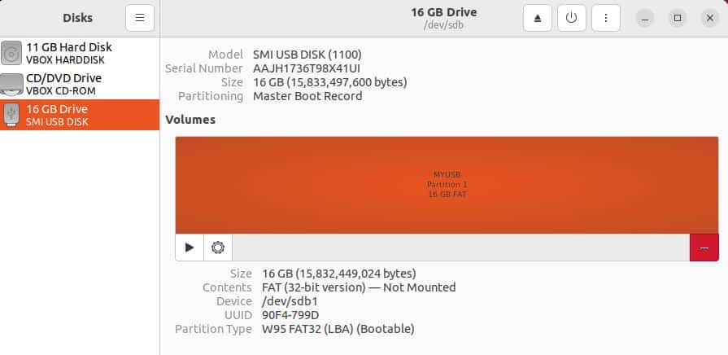728x355 pixels.
Task: Close the Disks window
Action: click(709, 18)
